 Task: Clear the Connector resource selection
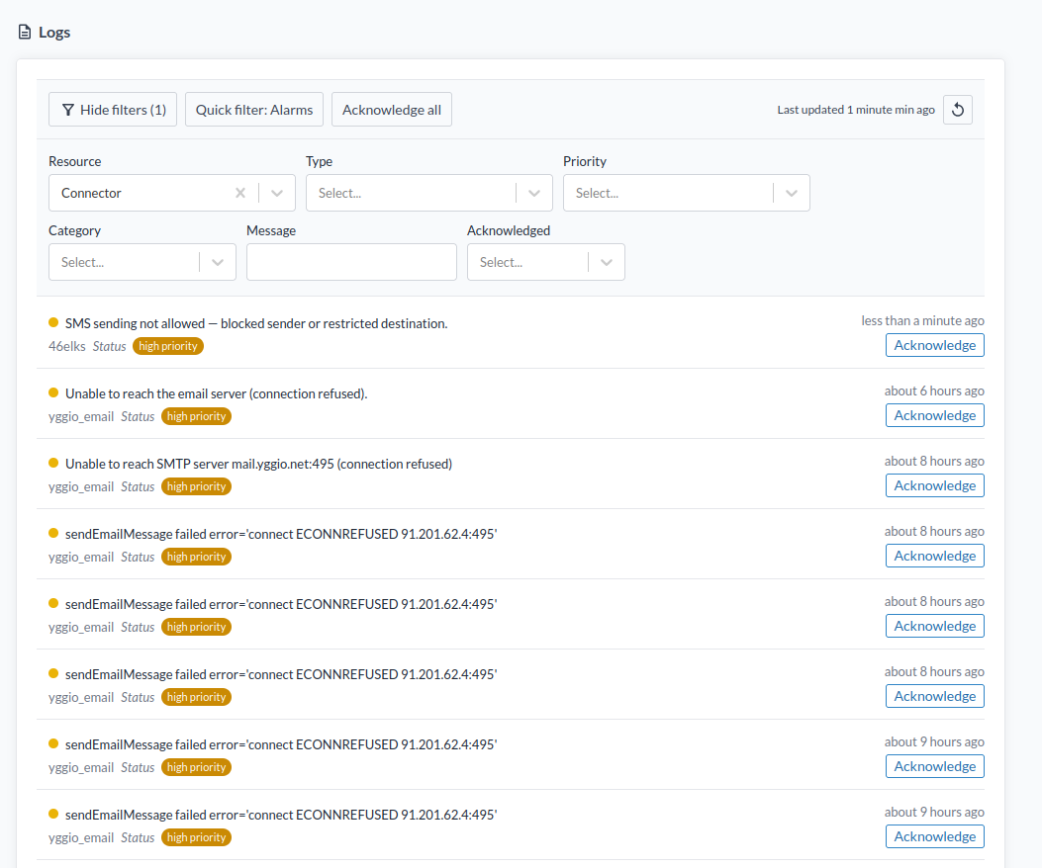coord(239,194)
